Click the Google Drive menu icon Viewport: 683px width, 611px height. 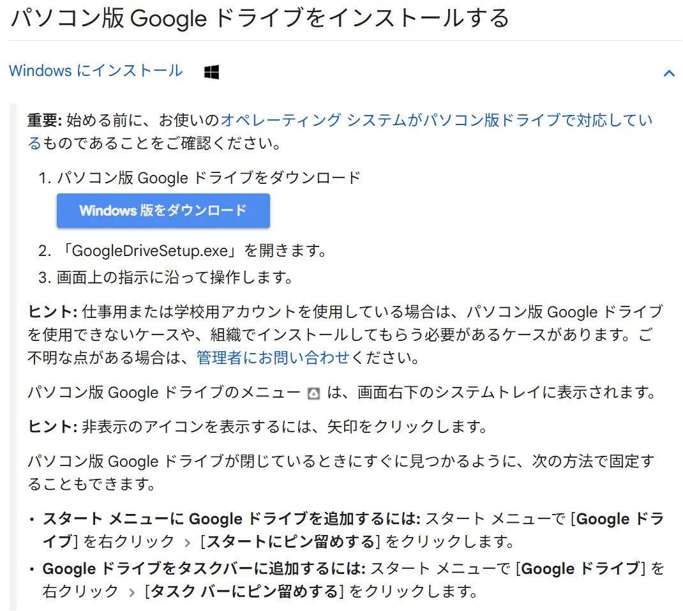click(x=313, y=393)
